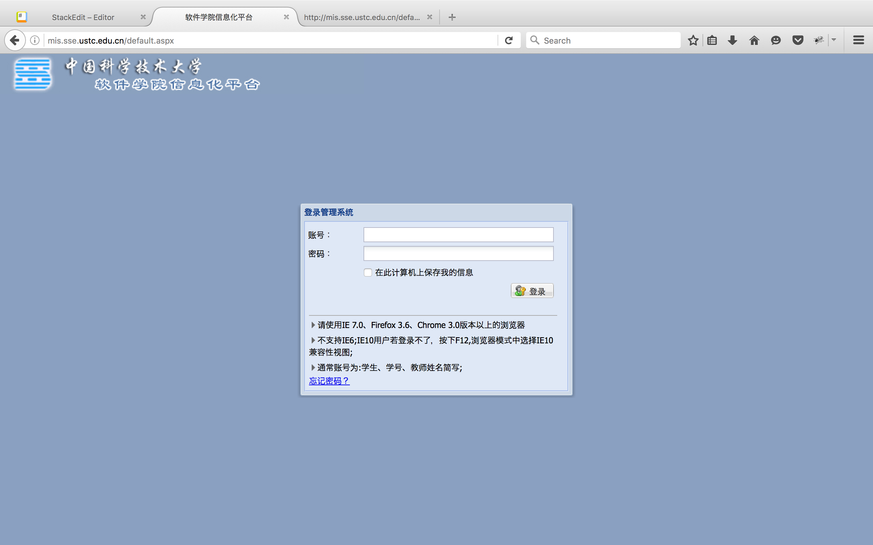Viewport: 873px width, 545px height.
Task: Click the page info icon in address bar
Action: click(x=34, y=40)
